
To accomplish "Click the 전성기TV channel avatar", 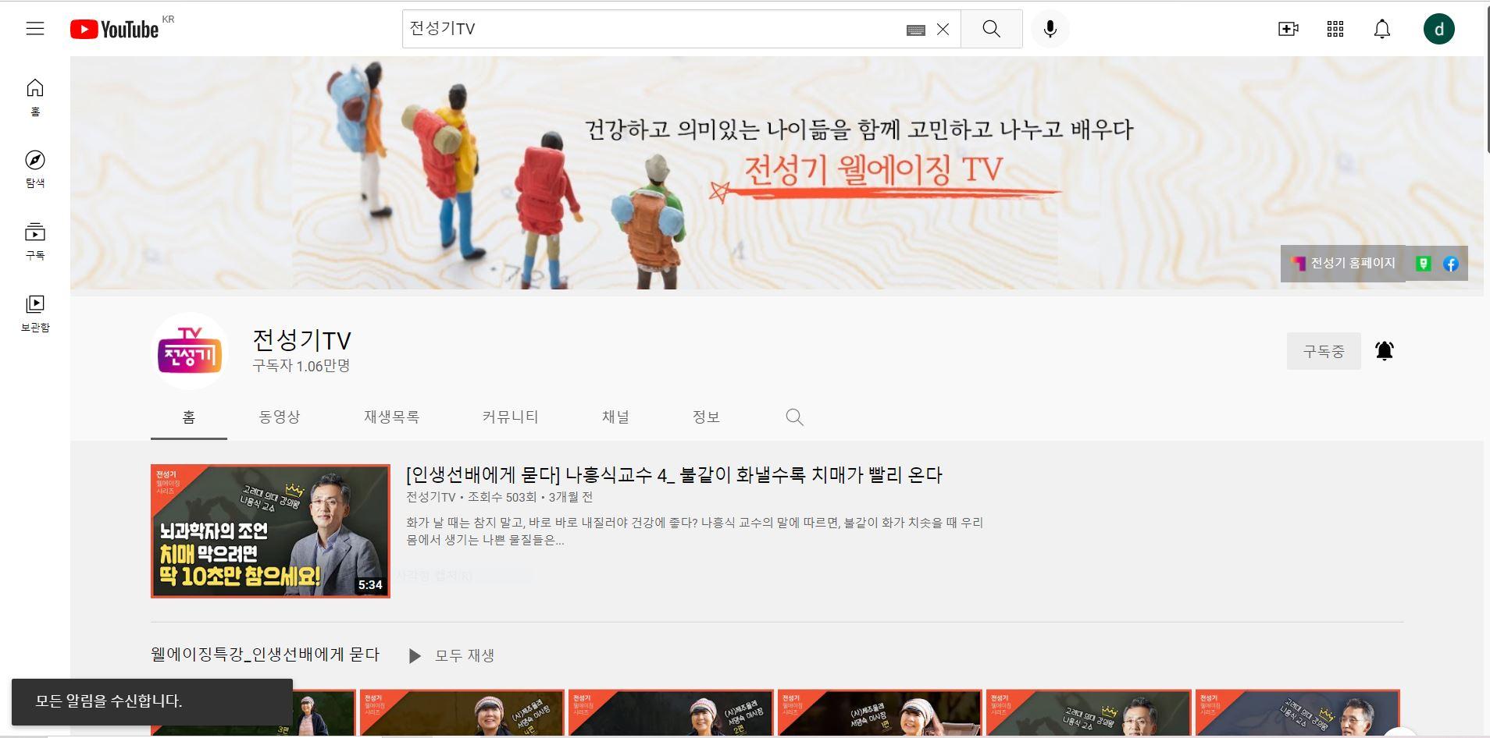I will [190, 351].
